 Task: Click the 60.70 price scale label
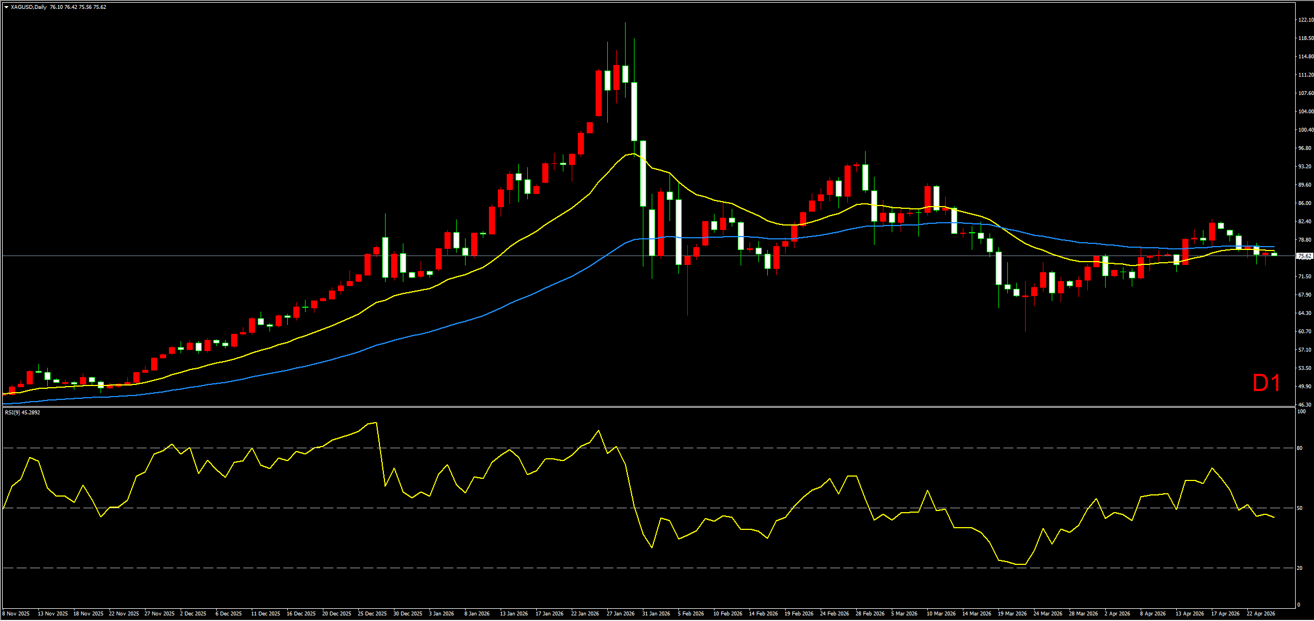(x=1306, y=332)
